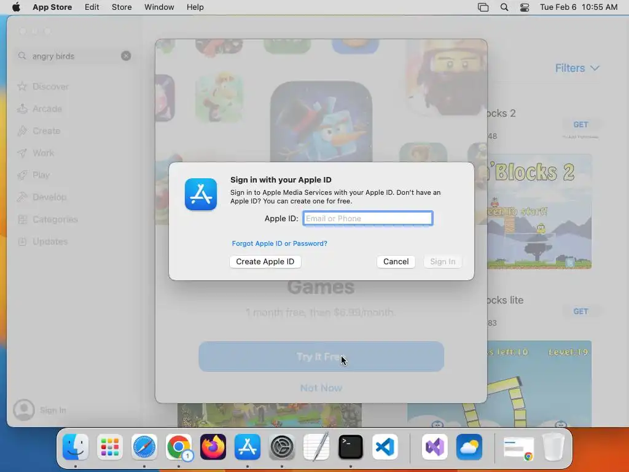Open the Blocks 2 screenshot thumbnail
The width and height of the screenshot is (629, 472).
click(539, 211)
